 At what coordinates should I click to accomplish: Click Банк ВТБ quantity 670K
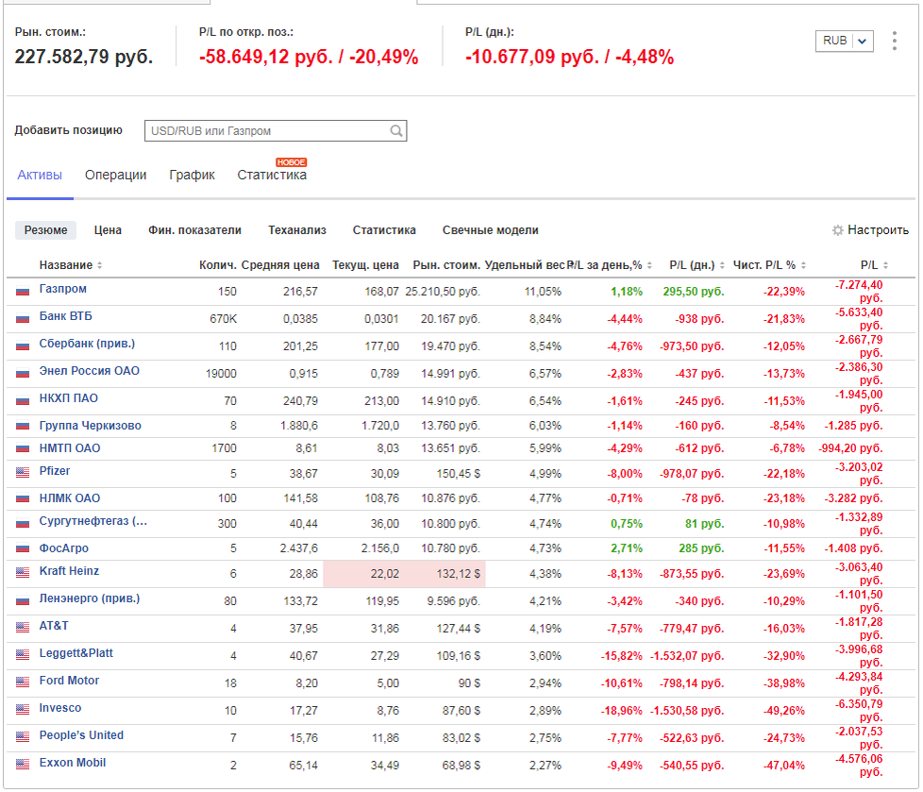tap(223, 319)
